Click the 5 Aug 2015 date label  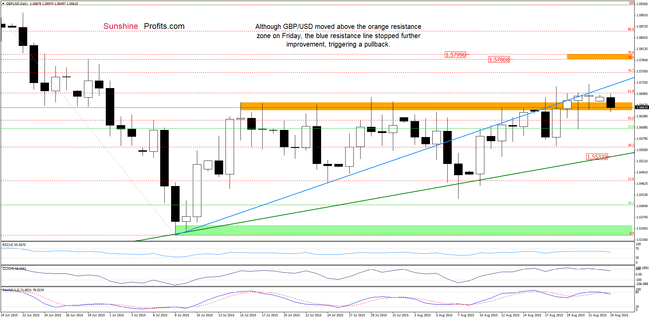[444, 315]
